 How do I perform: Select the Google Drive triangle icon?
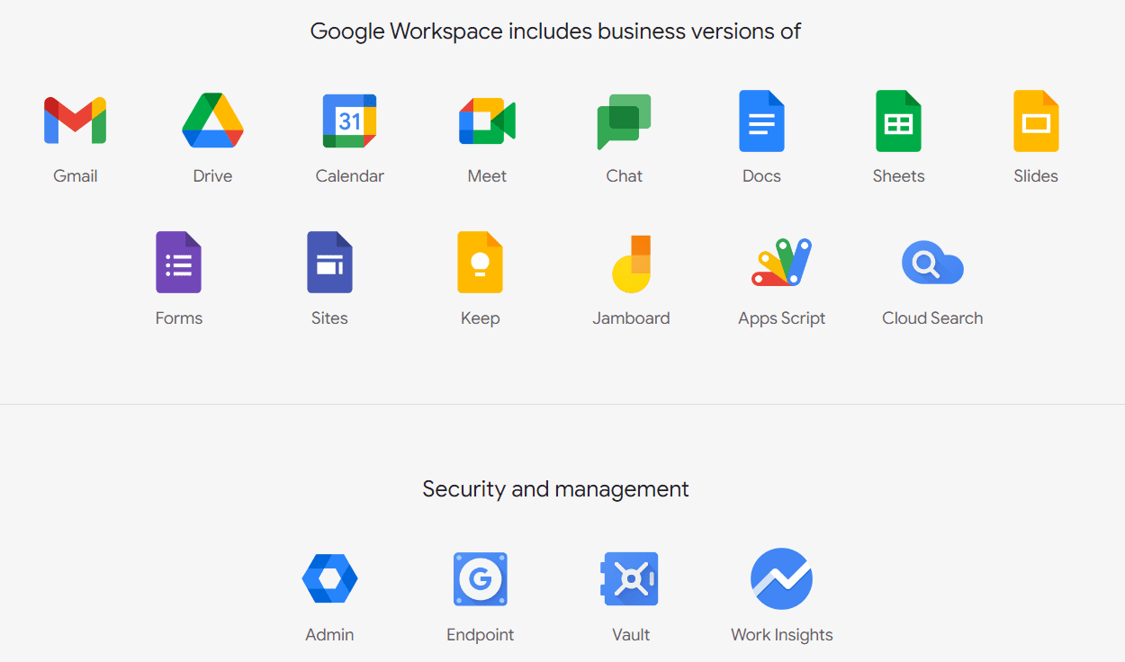coord(212,121)
